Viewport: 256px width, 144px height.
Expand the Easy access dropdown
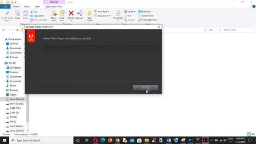[x=102, y=16]
